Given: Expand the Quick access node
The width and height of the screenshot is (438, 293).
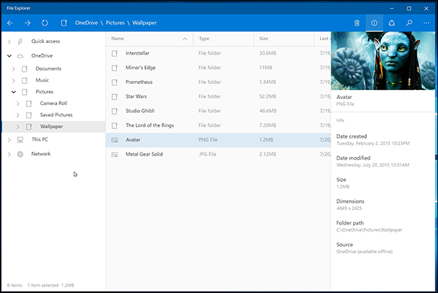Looking at the screenshot, I should 9,42.
